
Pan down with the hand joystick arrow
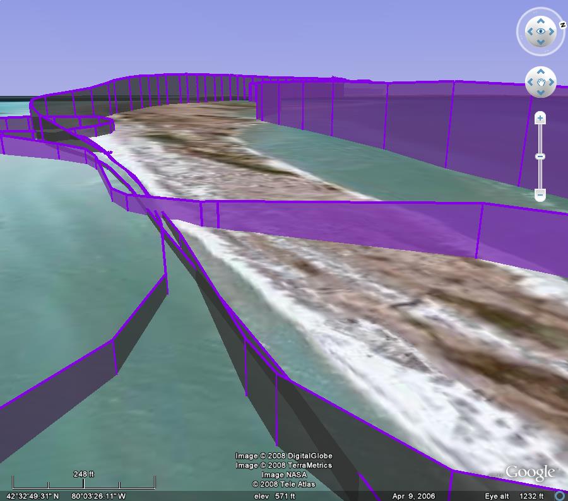point(541,93)
